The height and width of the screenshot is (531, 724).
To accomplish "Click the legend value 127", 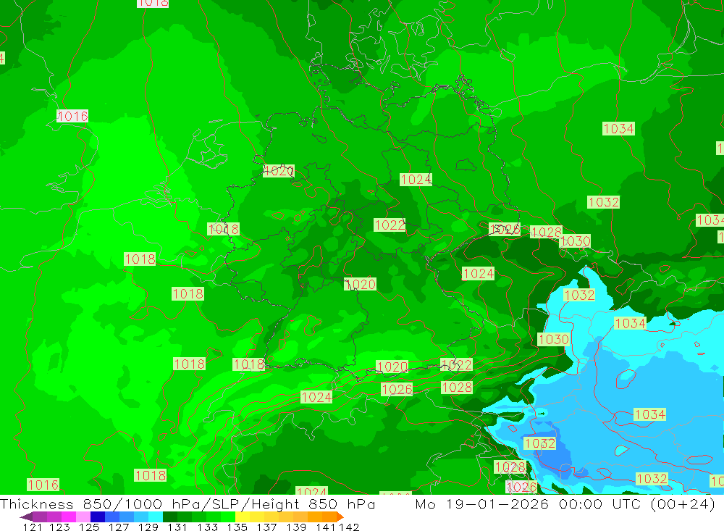I will pyautogui.click(x=119, y=527).
